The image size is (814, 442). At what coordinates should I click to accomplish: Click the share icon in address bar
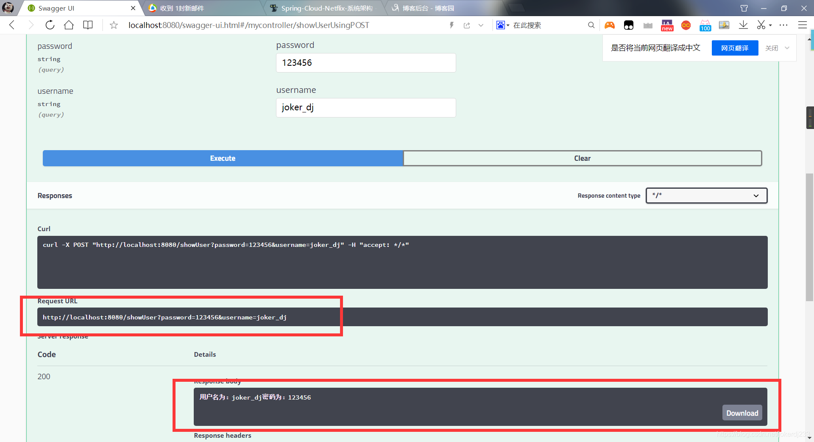click(x=467, y=25)
